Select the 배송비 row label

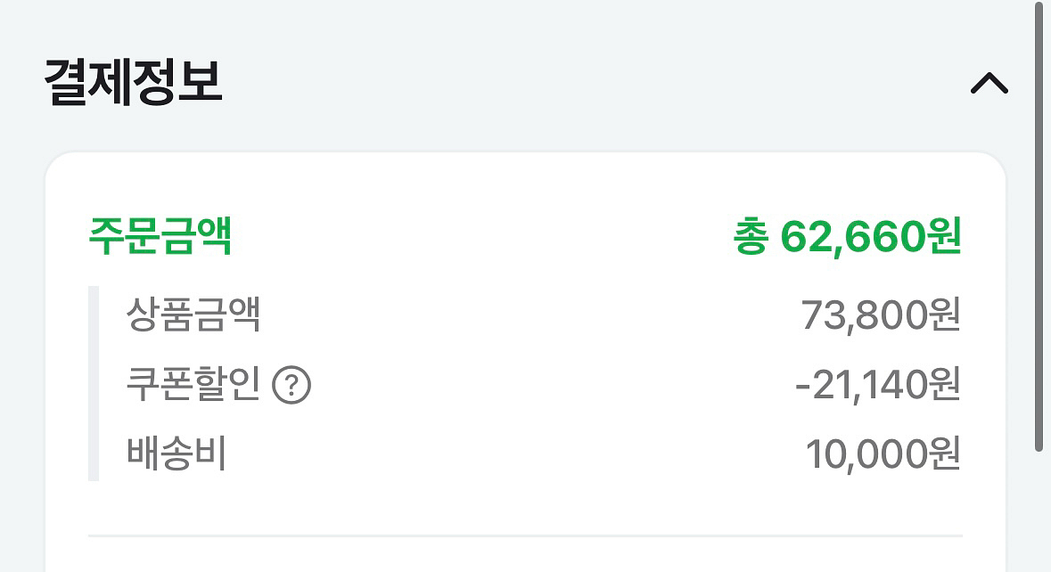[177, 454]
